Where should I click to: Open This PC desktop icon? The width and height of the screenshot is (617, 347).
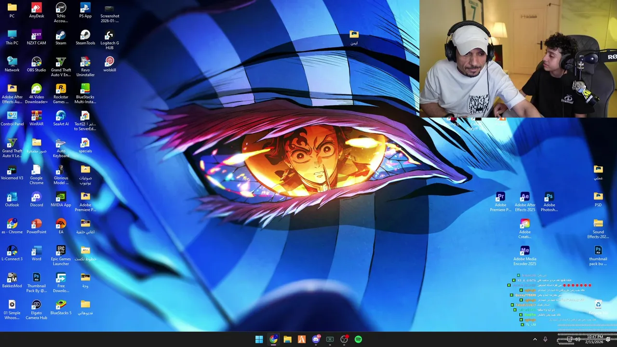(12, 38)
